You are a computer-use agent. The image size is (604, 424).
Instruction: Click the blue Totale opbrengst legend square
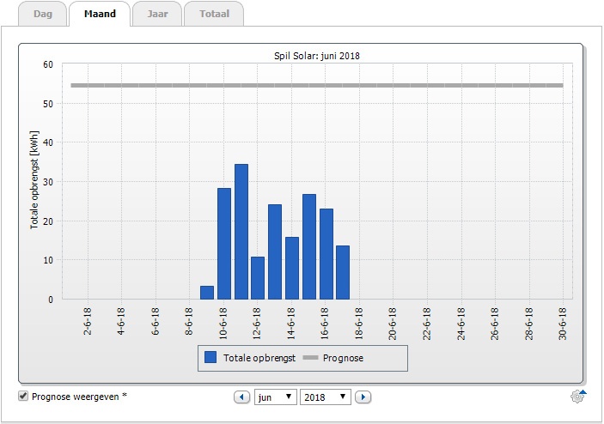[210, 357]
